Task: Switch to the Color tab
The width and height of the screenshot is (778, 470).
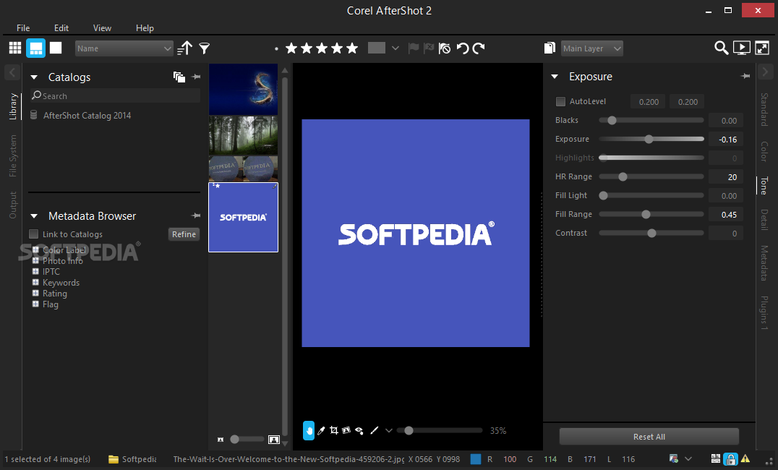Action: pyautogui.click(x=764, y=151)
